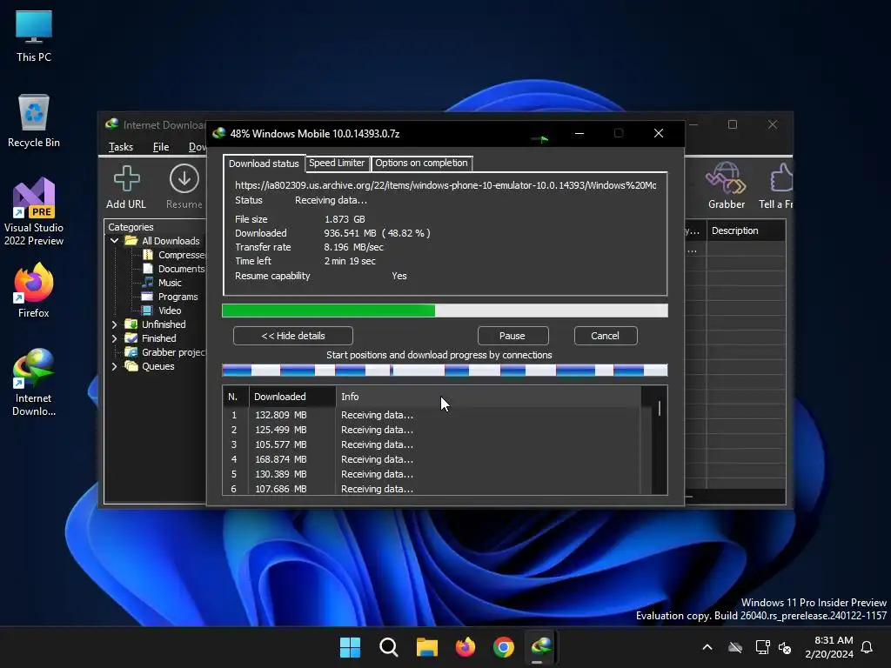Switch to the Speed Limiter tab
Image resolution: width=891 pixels, height=668 pixels.
pyautogui.click(x=337, y=163)
